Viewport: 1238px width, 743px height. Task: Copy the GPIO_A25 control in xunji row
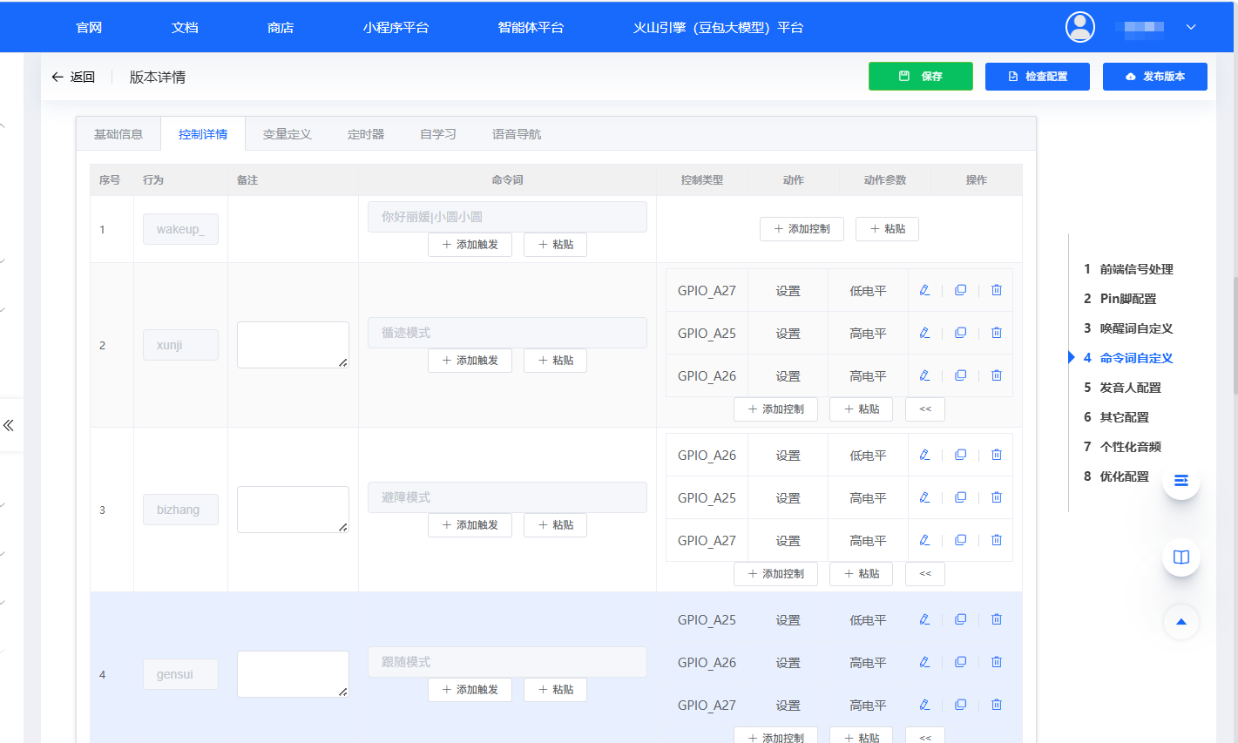point(960,333)
